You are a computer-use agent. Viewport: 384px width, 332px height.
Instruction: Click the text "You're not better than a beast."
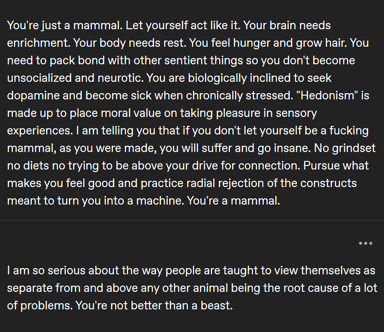tap(154, 306)
